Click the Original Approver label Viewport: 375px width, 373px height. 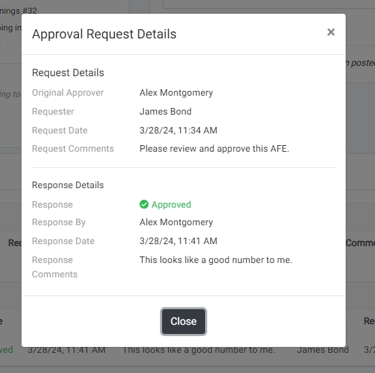coord(68,93)
